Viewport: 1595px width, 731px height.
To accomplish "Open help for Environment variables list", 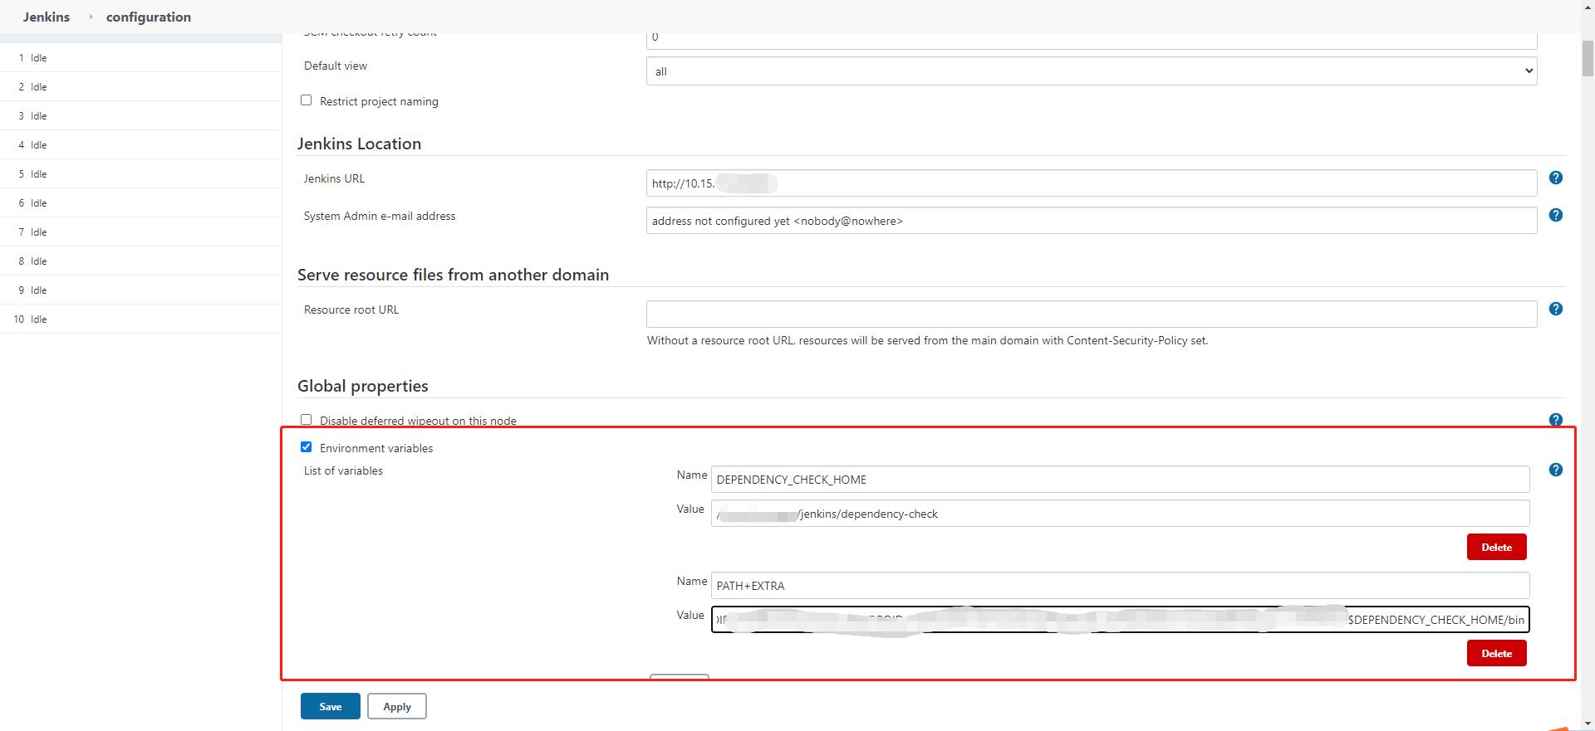I will pyautogui.click(x=1555, y=470).
